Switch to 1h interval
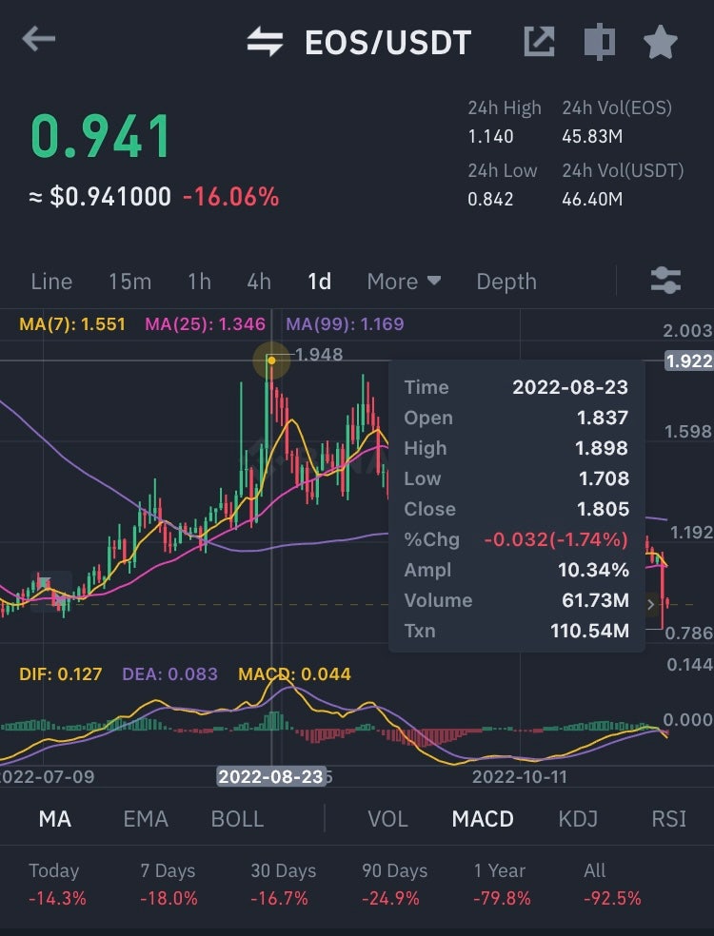The width and height of the screenshot is (714, 936). (x=200, y=282)
